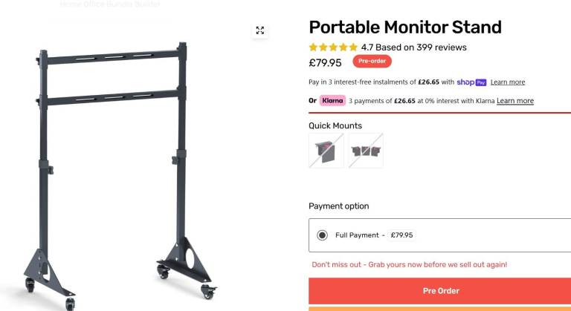
Task: Click the expand image fullscreen icon
Action: coord(260,30)
